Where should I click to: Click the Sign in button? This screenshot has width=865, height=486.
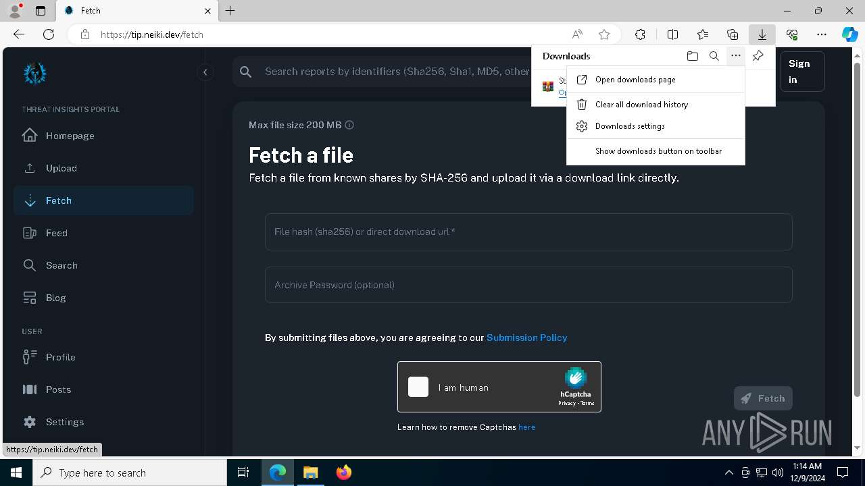802,72
